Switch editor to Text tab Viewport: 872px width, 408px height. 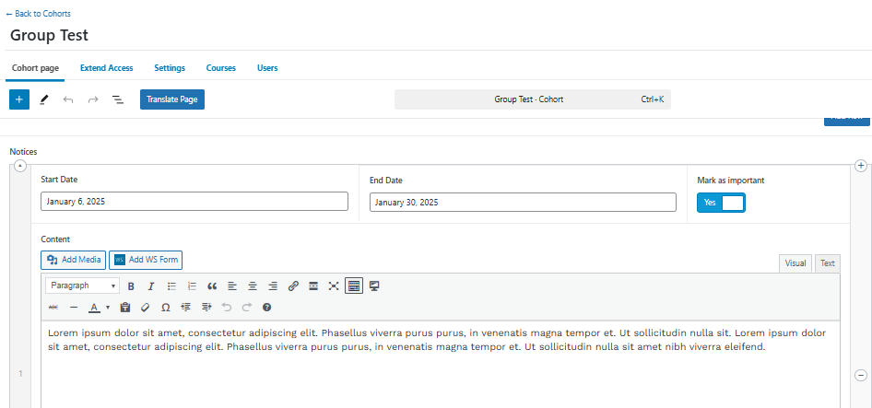828,263
